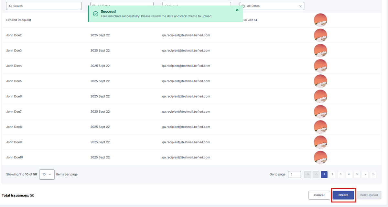The image size is (388, 207).
Task: Click the John Doe5 name cell
Action: tap(14, 81)
